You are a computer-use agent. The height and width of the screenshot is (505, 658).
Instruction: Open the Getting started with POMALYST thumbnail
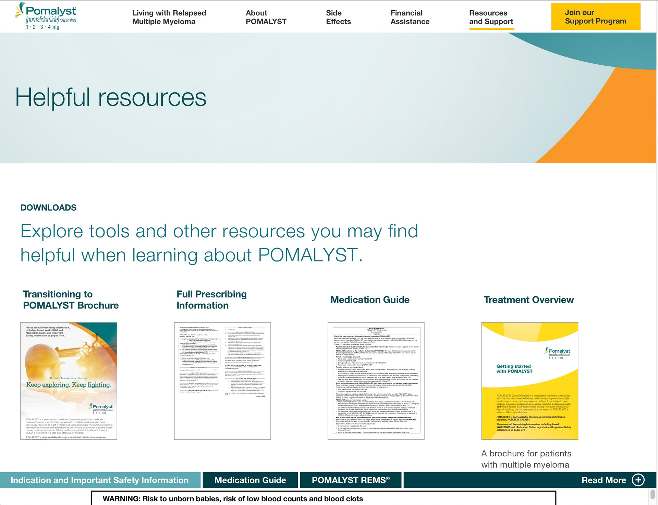click(x=529, y=381)
